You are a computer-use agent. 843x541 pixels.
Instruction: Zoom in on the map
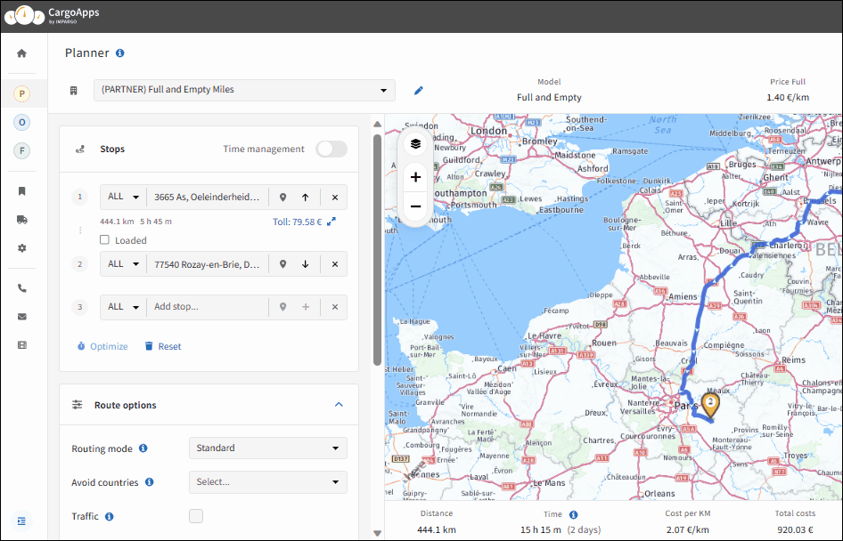[x=415, y=177]
